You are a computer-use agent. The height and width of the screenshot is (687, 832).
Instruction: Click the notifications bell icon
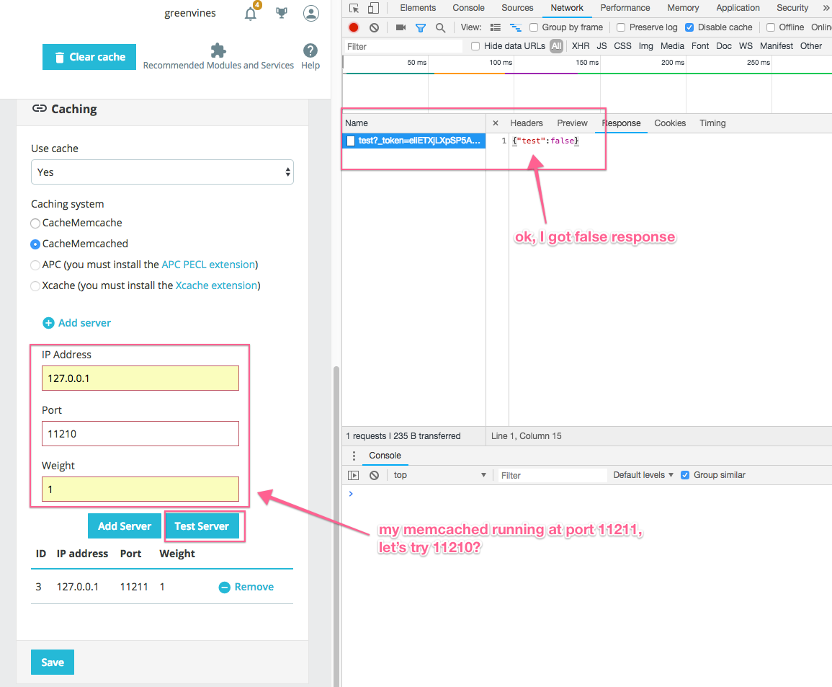pyautogui.click(x=251, y=14)
